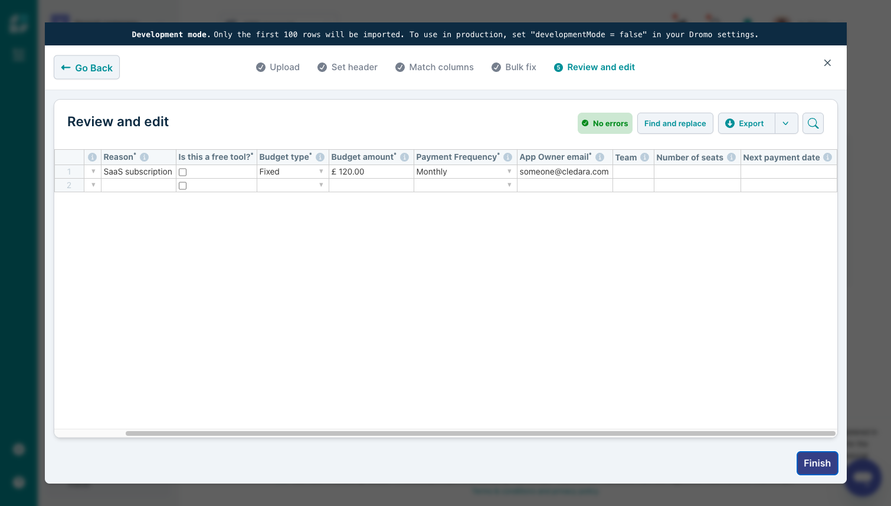Viewport: 891px width, 506px height.
Task: Go to the Bulk fix step
Action: pos(514,67)
